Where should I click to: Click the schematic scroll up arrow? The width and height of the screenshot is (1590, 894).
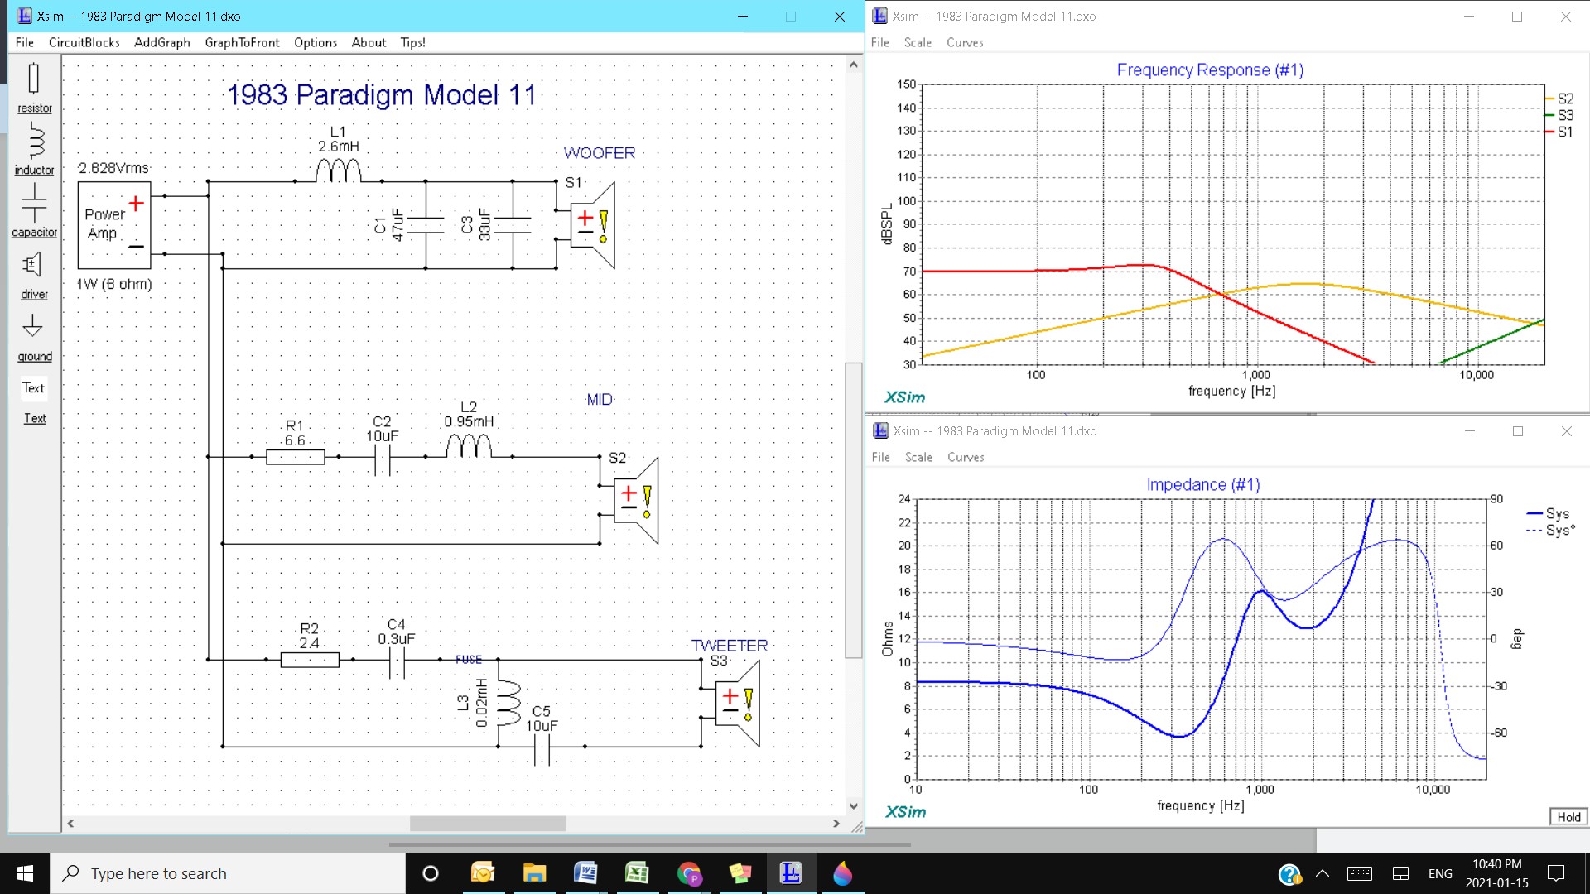853,65
